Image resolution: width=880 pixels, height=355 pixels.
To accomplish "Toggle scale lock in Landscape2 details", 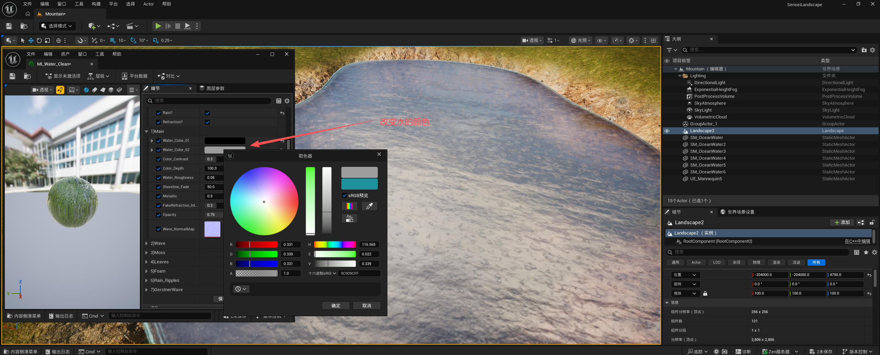I will 705,294.
